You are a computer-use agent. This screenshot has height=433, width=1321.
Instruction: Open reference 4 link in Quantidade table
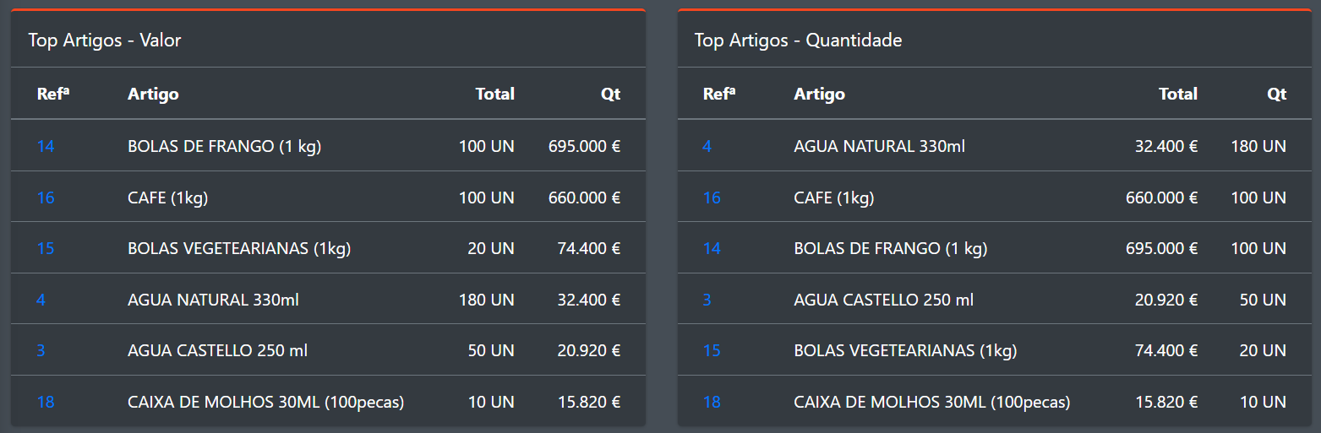point(707,146)
